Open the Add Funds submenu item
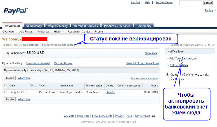This screenshot has height=127, width=217. point(26,32)
